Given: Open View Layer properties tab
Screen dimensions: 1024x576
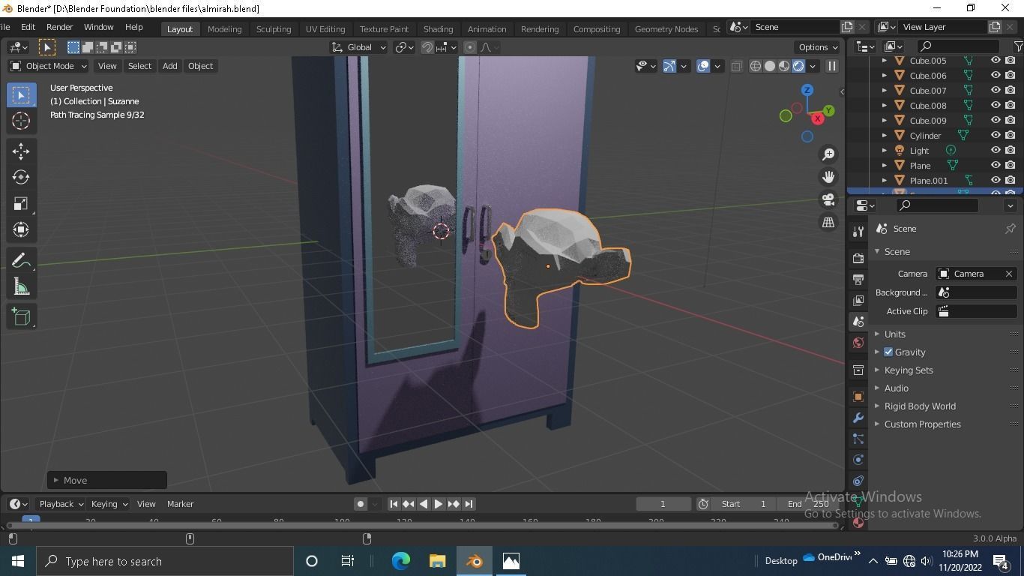Looking at the screenshot, I should 858,300.
